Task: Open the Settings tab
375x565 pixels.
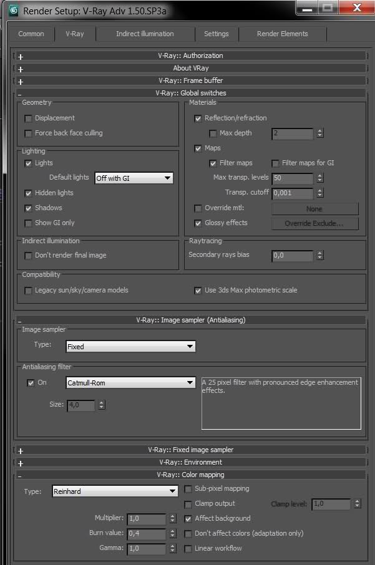Action: [x=217, y=34]
